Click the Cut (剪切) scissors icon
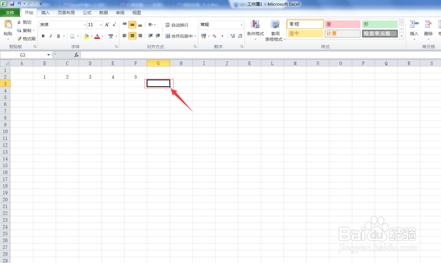441x263 pixels. click(x=19, y=22)
